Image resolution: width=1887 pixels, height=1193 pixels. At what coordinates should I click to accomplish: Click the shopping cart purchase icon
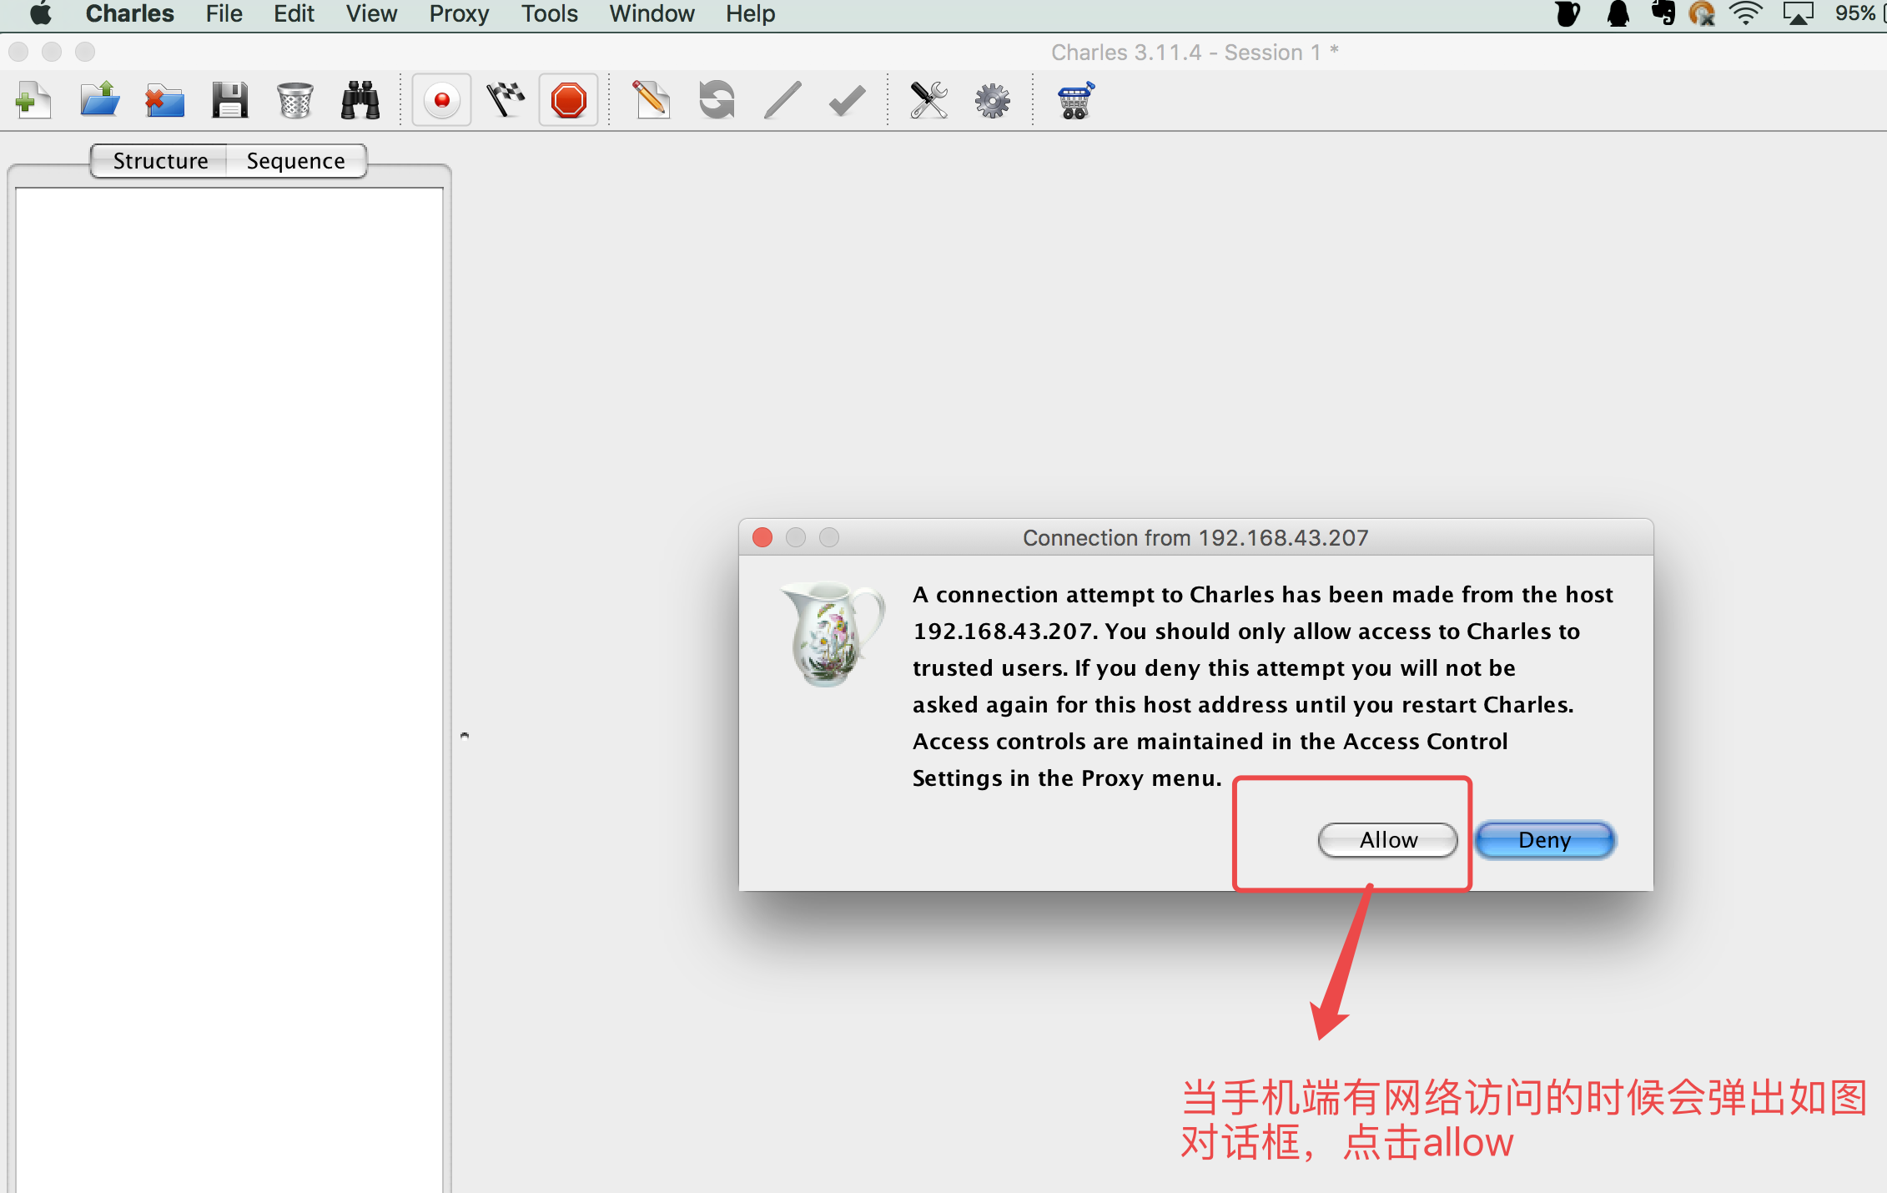[x=1075, y=101]
